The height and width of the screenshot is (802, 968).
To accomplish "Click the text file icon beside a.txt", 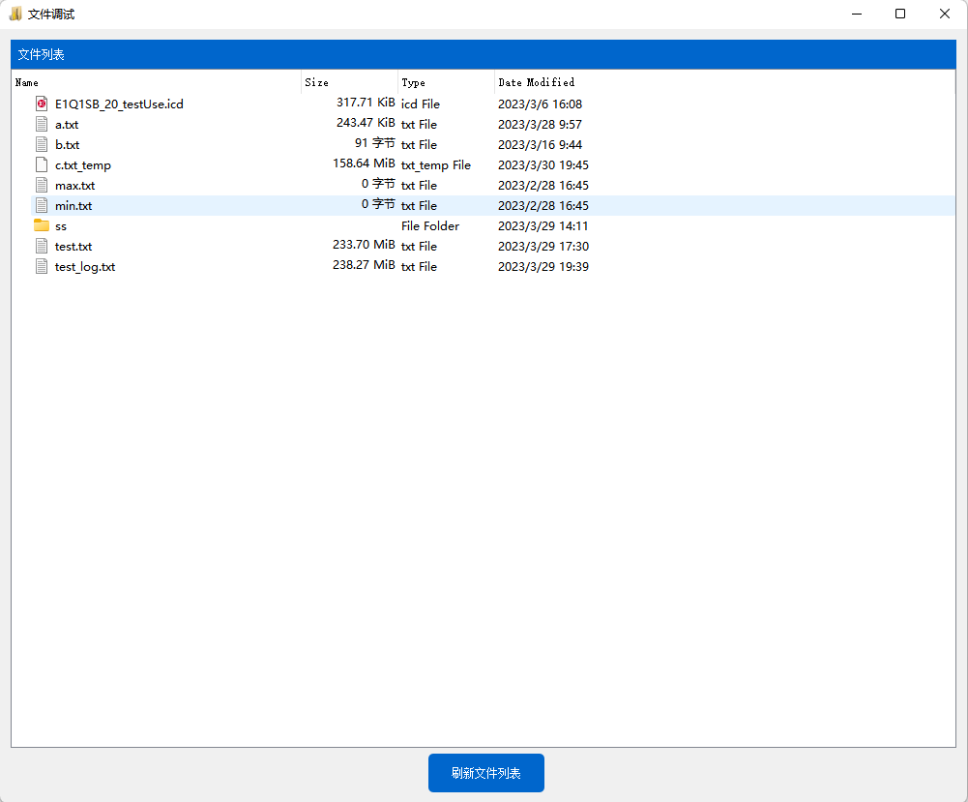I will pos(42,124).
